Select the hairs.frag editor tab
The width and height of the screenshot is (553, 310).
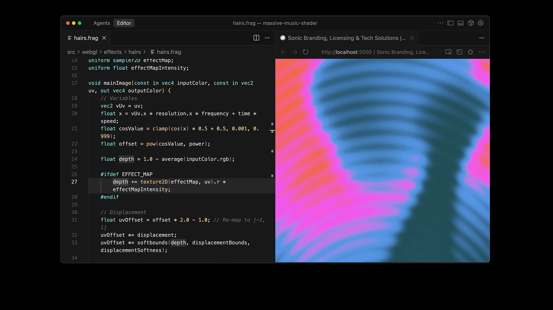pyautogui.click(x=86, y=38)
